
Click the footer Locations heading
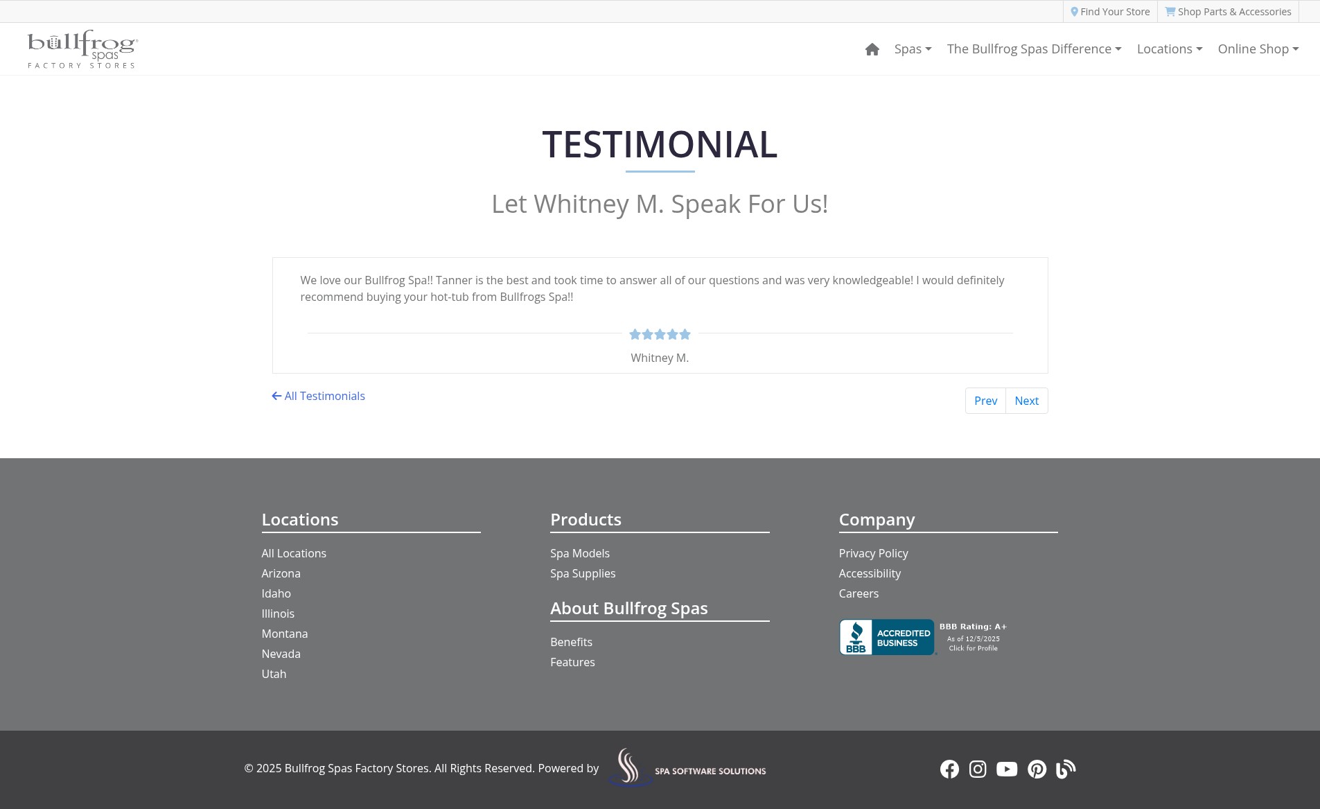pyautogui.click(x=300, y=519)
